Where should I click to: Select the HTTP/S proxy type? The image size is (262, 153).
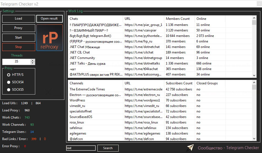click(x=9, y=75)
